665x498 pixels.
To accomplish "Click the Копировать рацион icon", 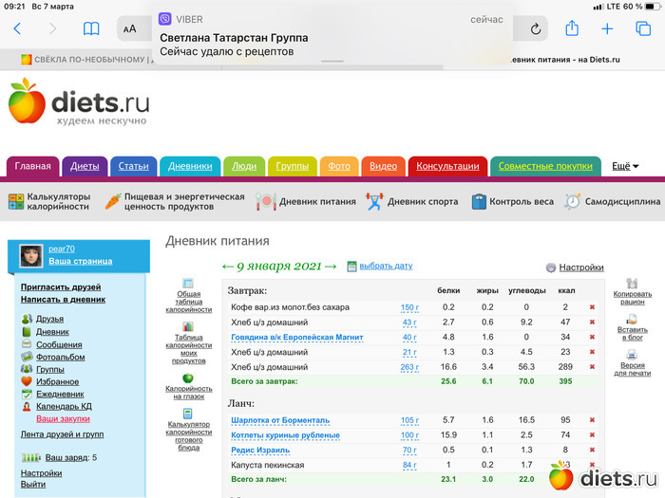I will pyautogui.click(x=633, y=284).
